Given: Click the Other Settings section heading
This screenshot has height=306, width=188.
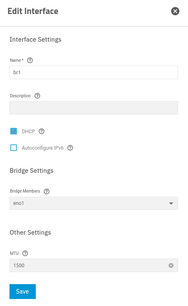Looking at the screenshot, I should [30, 233].
